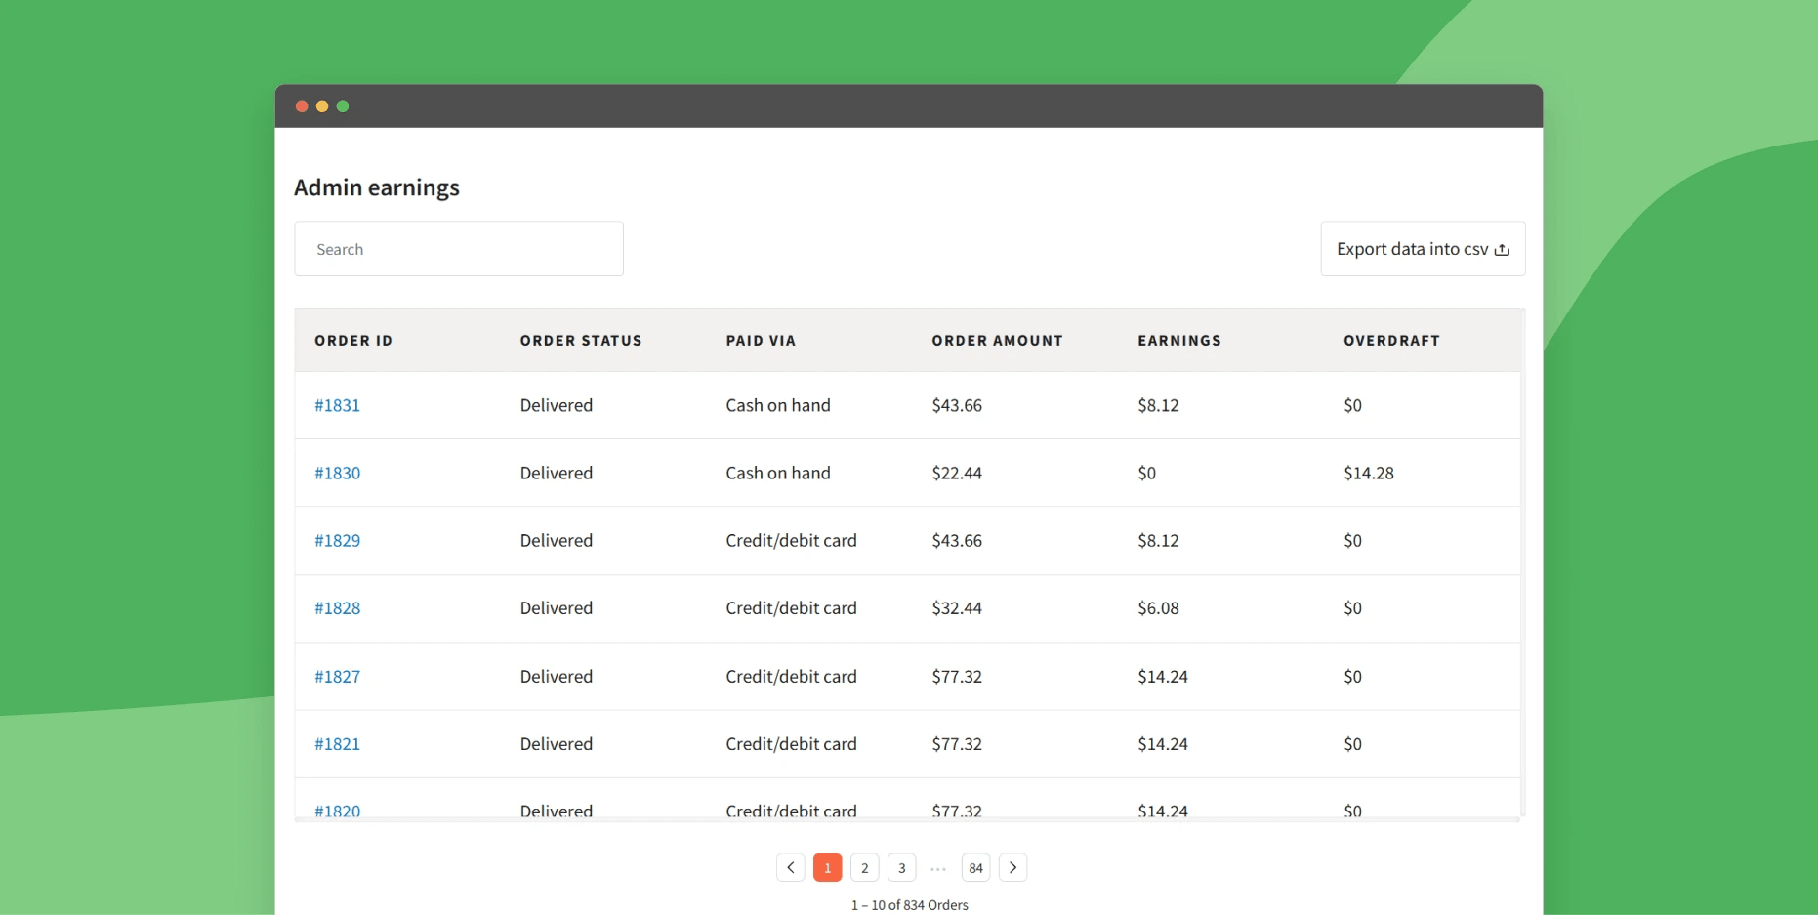The width and height of the screenshot is (1818, 915).
Task: Go to next page arrow
Action: pyautogui.click(x=1012, y=867)
